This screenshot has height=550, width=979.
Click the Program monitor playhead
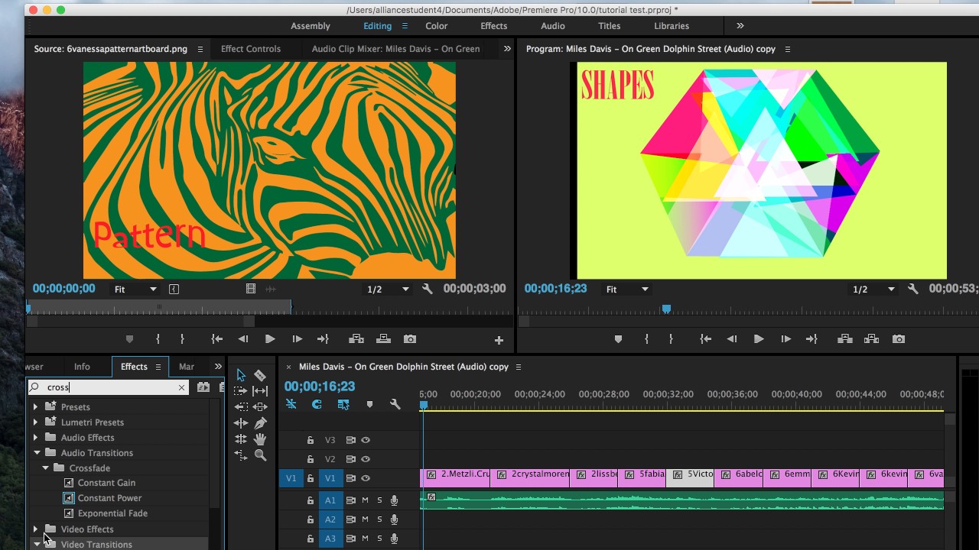coord(666,309)
